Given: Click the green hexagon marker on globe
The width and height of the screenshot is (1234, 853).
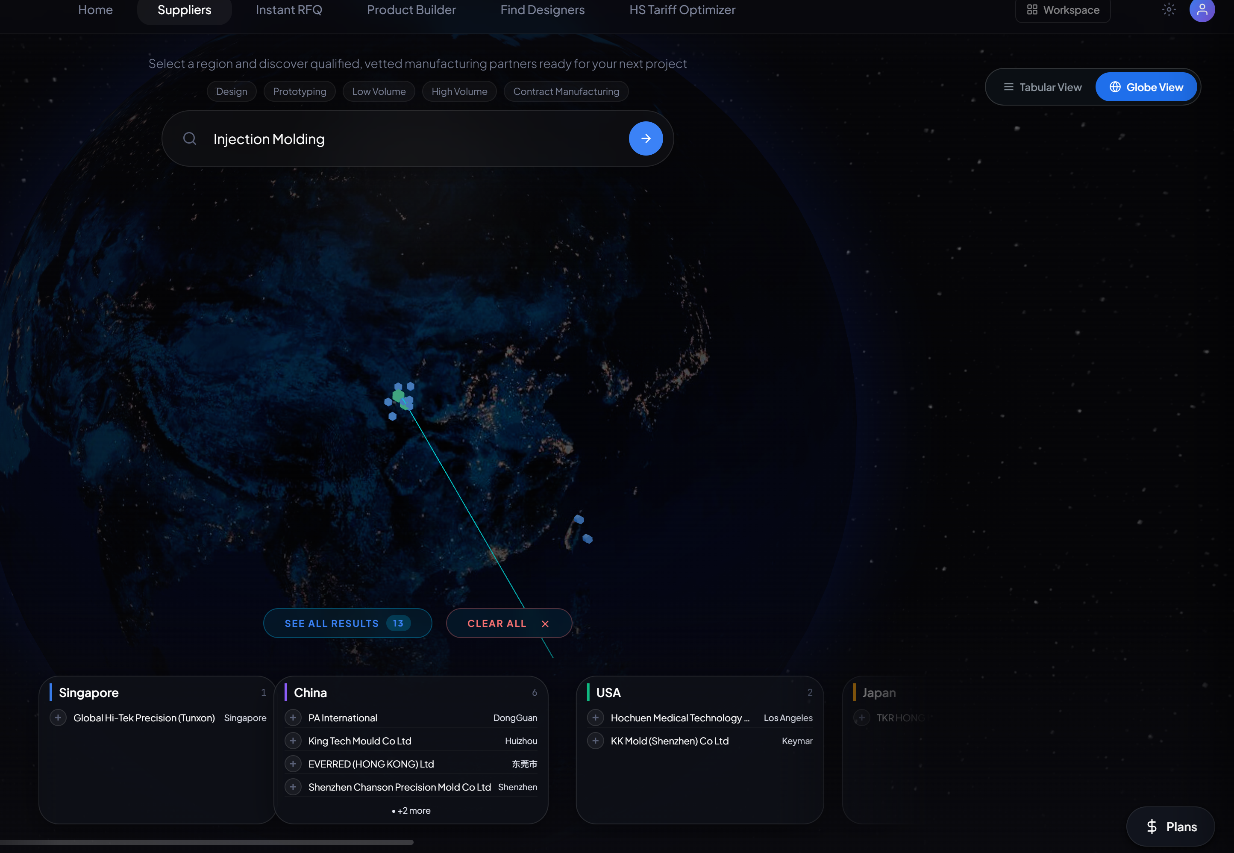Looking at the screenshot, I should (398, 396).
